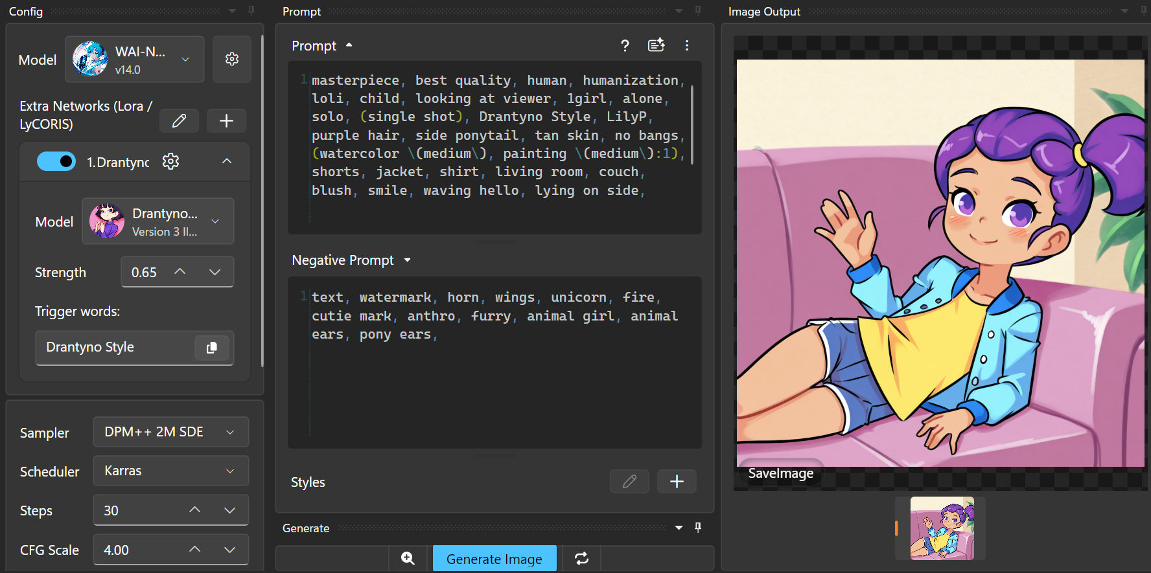Click the magnifier icon beside Generate Image
Viewport: 1151px width, 573px height.
coord(408,558)
